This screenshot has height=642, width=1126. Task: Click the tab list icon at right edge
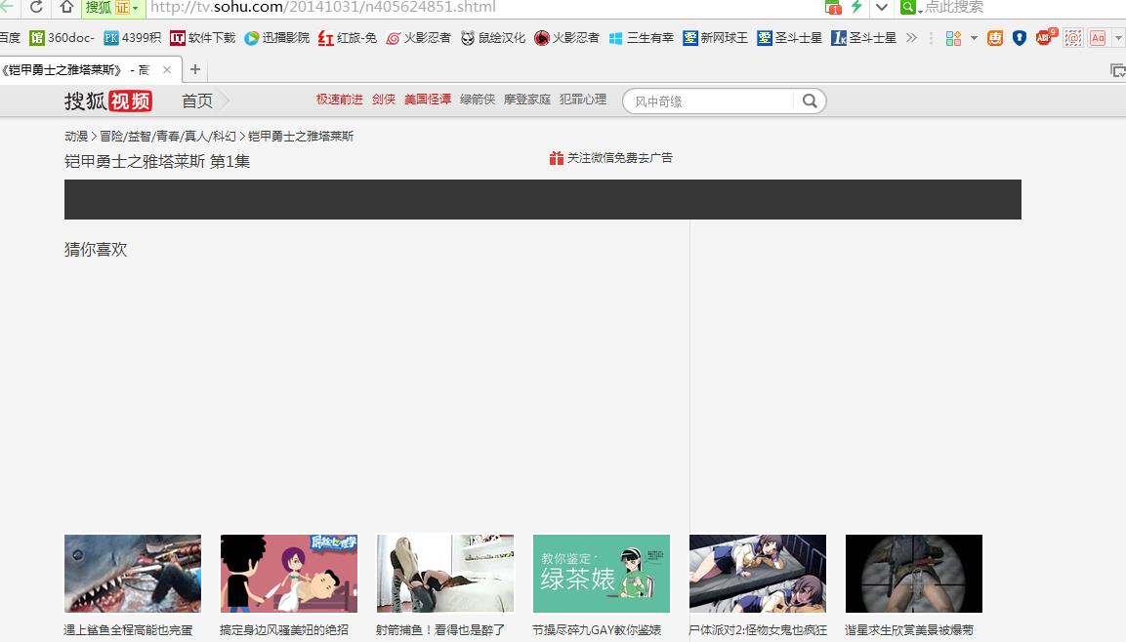click(1117, 70)
